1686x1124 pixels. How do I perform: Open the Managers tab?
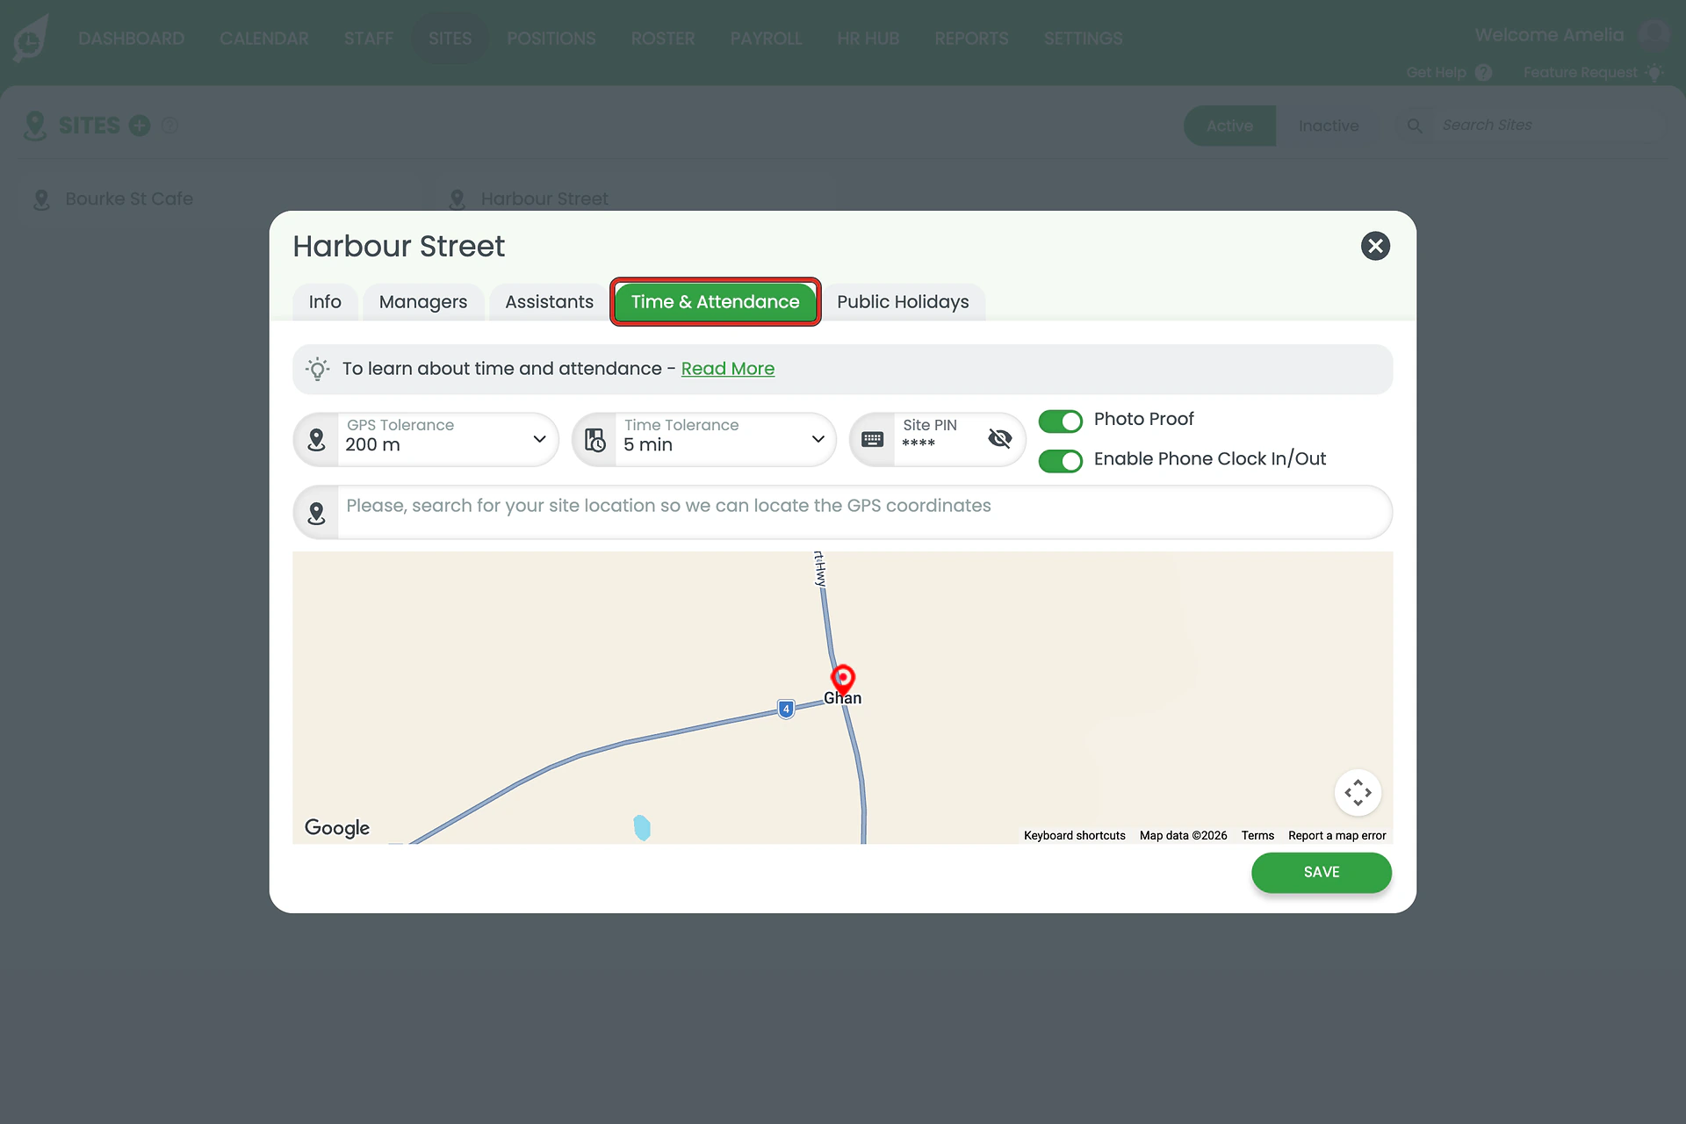(423, 302)
